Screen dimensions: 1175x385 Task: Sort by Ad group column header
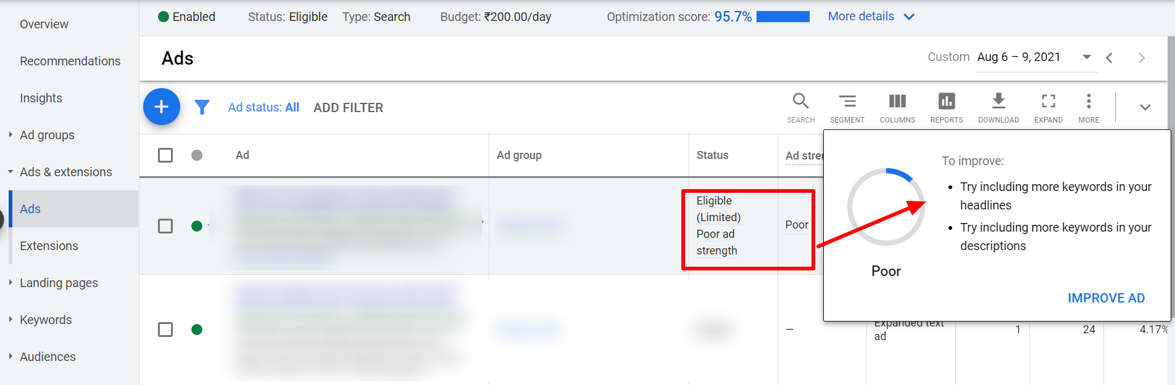tap(519, 155)
